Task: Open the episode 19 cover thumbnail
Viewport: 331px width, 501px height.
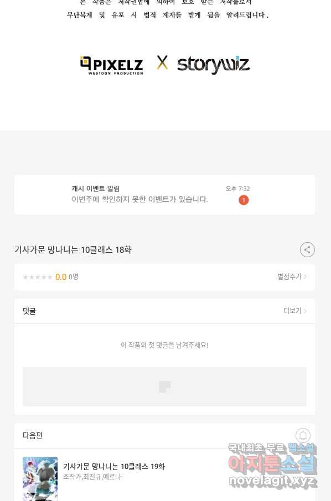Action: [40, 479]
